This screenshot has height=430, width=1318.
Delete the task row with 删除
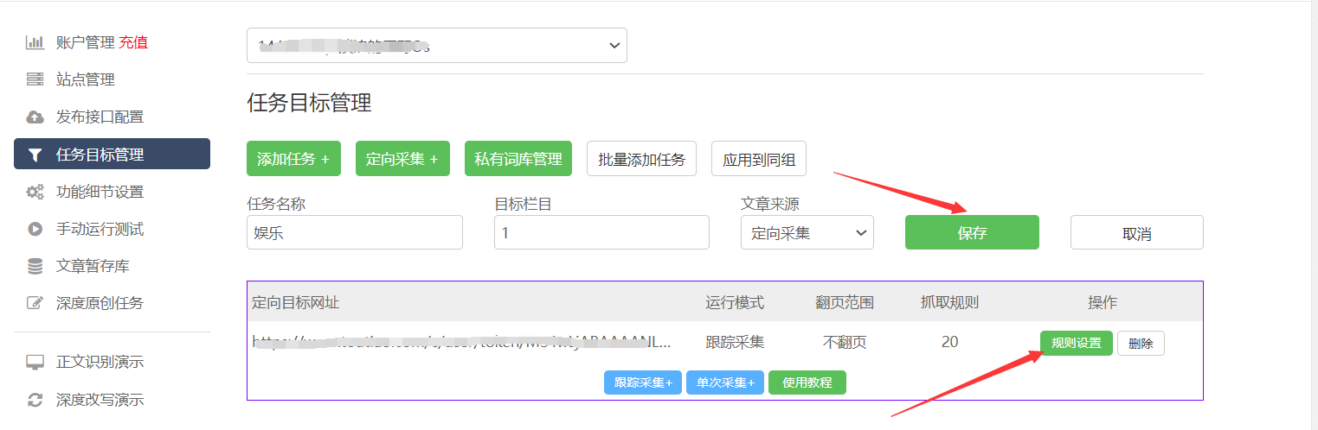click(1141, 343)
